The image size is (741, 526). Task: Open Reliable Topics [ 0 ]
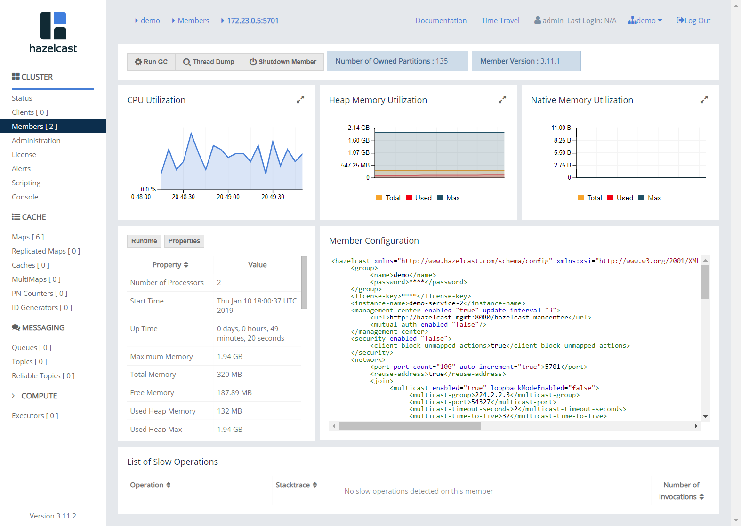coord(43,375)
